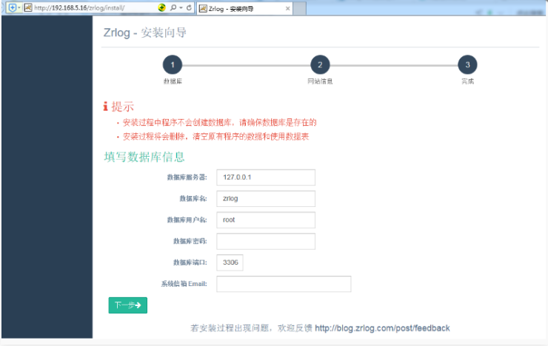Screen dimensions: 548x346
Task: Click the shield security icon in browser toolbar
Action: coord(11,7)
